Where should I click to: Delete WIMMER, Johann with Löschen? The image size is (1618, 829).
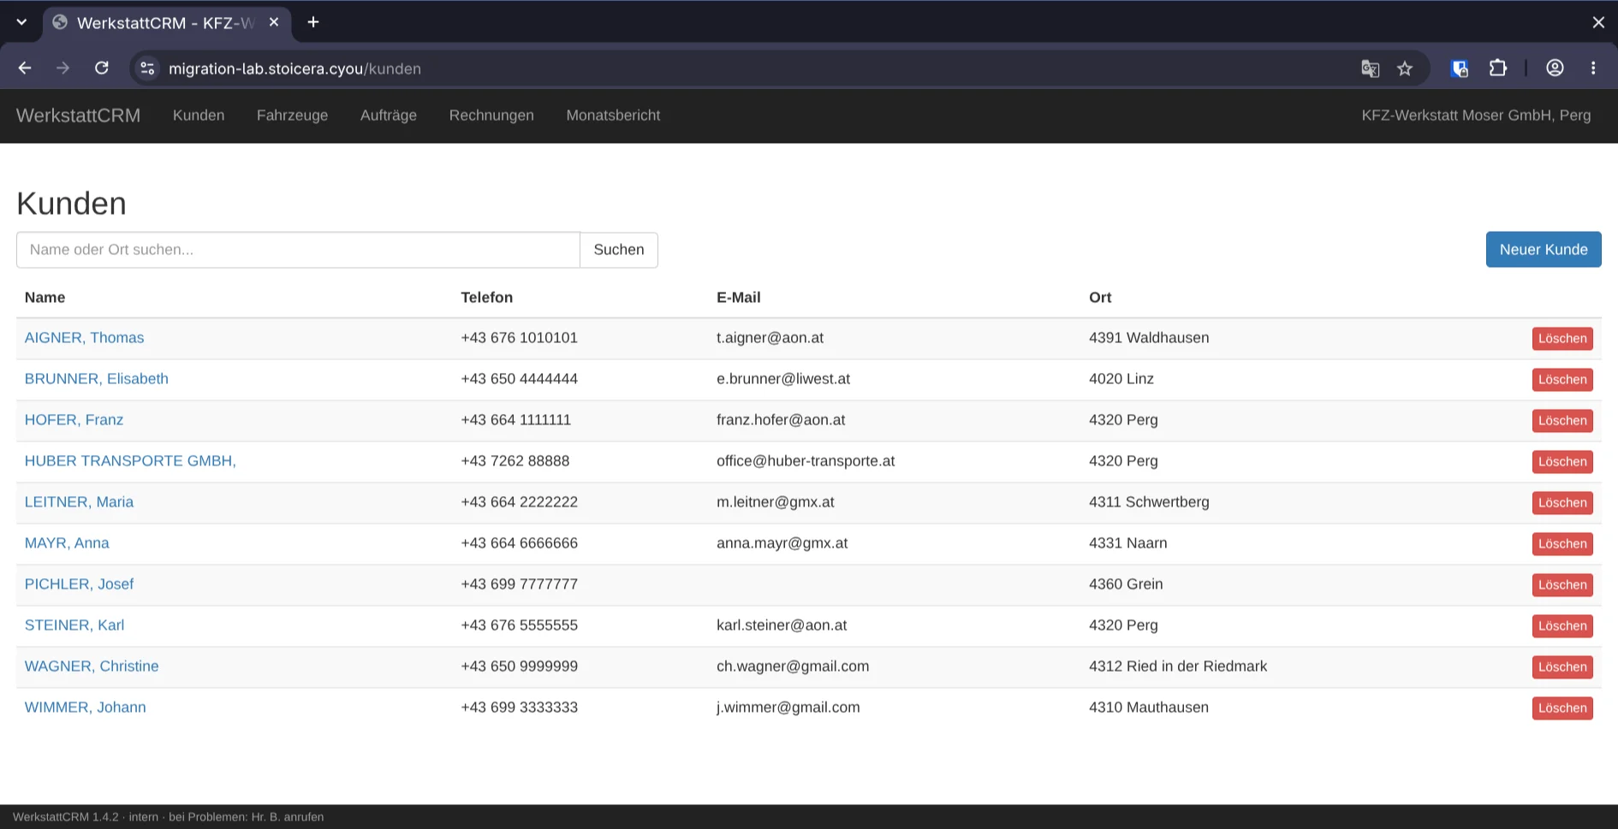click(1562, 708)
